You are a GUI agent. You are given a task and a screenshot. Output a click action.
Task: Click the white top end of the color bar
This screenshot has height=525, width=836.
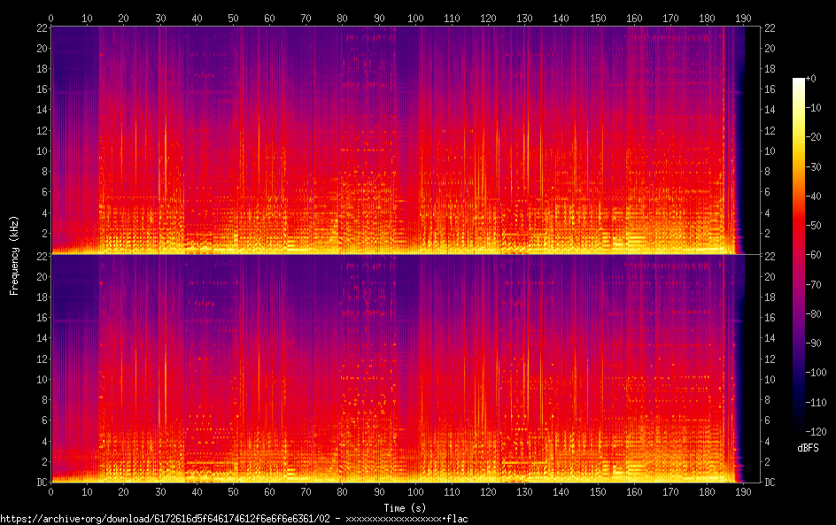tap(799, 81)
